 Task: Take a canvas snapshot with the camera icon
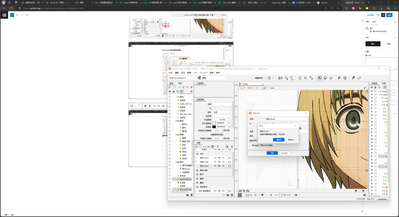pos(240,191)
